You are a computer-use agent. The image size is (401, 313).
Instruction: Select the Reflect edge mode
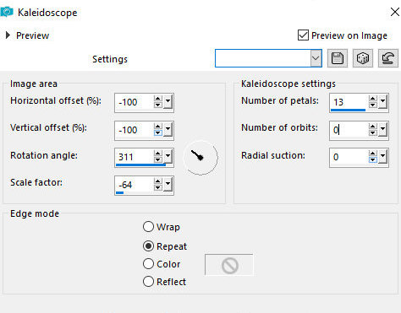point(148,282)
